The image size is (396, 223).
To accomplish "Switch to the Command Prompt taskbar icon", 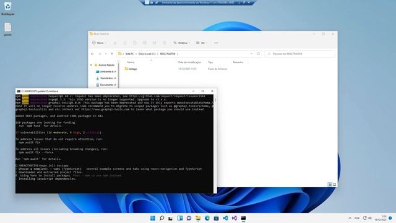I will coord(243,218).
